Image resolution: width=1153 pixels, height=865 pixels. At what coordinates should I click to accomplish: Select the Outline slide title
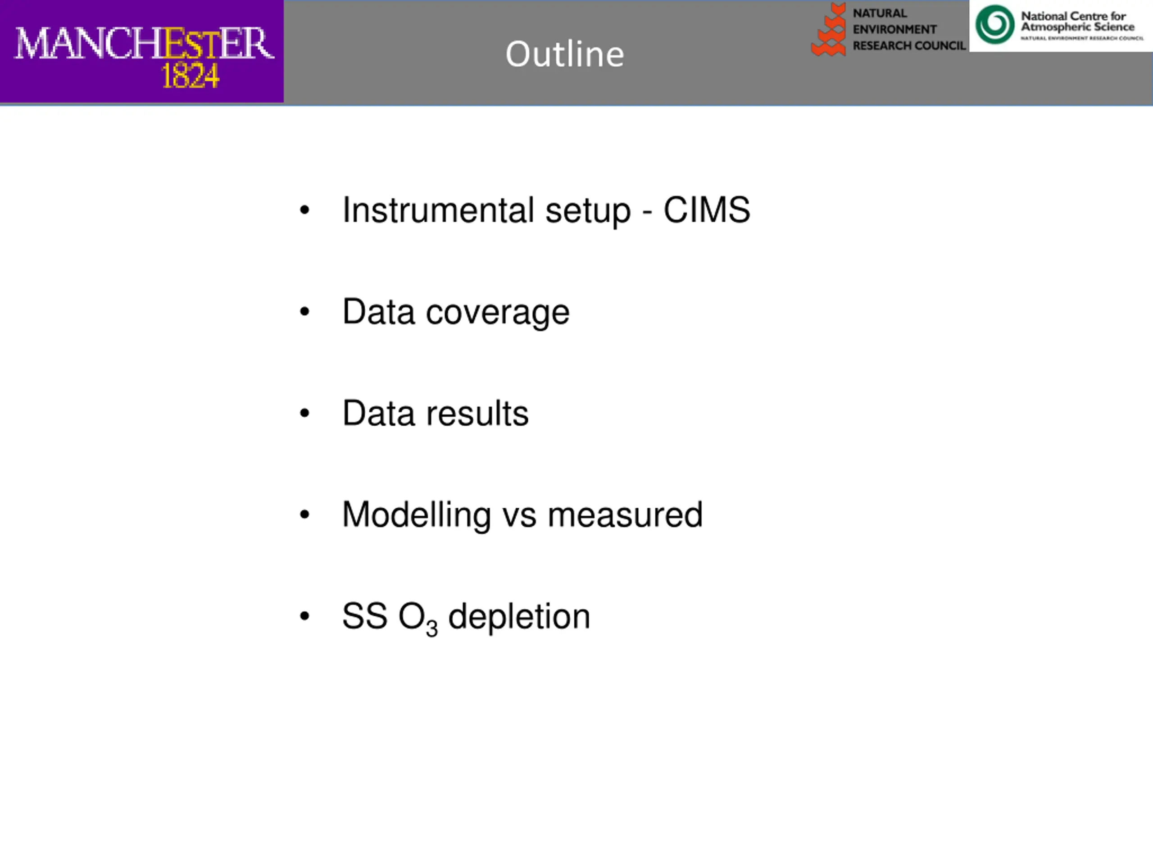click(564, 54)
